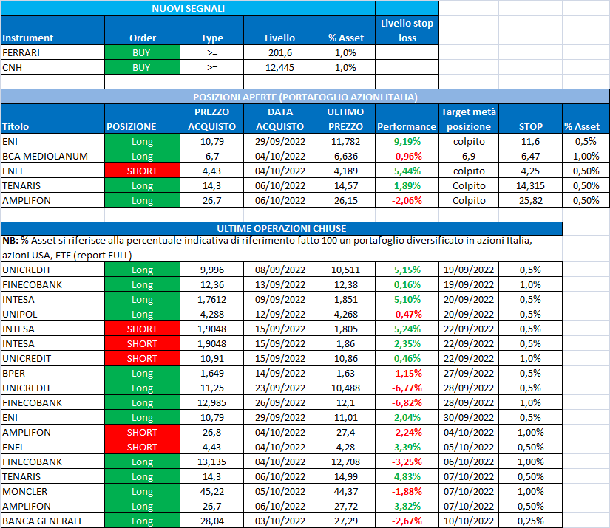
Task: Select the MONCLER title cell
Action: (52, 491)
